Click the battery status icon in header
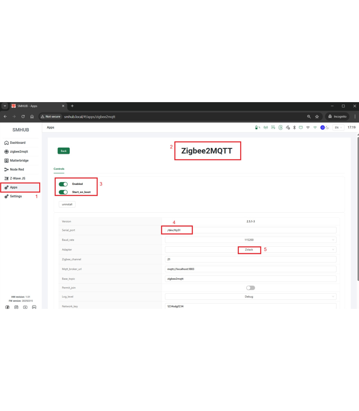This screenshot has height=411, width=359. (x=257, y=128)
